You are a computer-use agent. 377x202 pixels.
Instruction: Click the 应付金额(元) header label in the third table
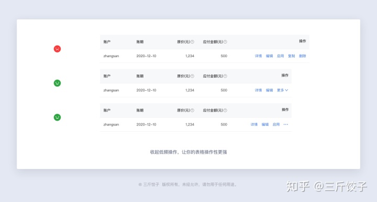coord(213,110)
